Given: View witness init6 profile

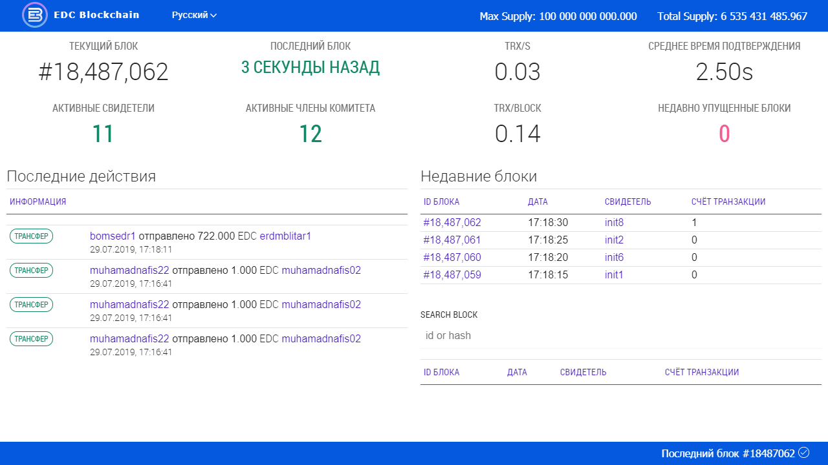Looking at the screenshot, I should coord(615,258).
